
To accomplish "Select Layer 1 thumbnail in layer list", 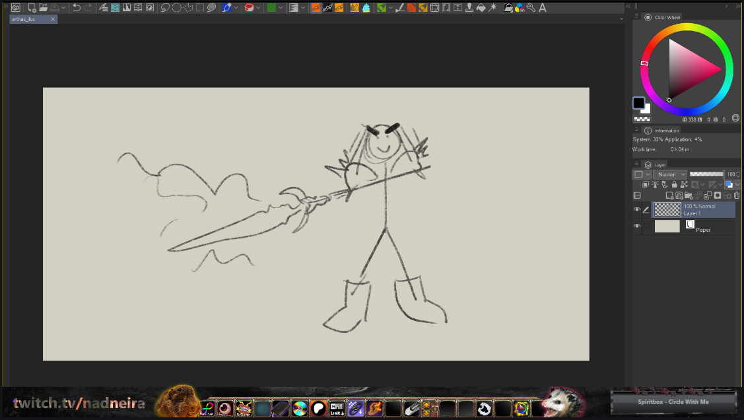I will pyautogui.click(x=667, y=210).
